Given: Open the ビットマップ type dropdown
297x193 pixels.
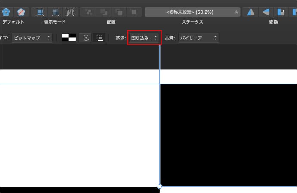Looking at the screenshot, I should click(x=32, y=38).
